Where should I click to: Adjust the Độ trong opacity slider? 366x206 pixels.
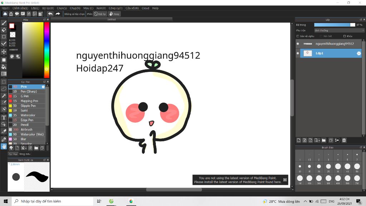(335, 25)
